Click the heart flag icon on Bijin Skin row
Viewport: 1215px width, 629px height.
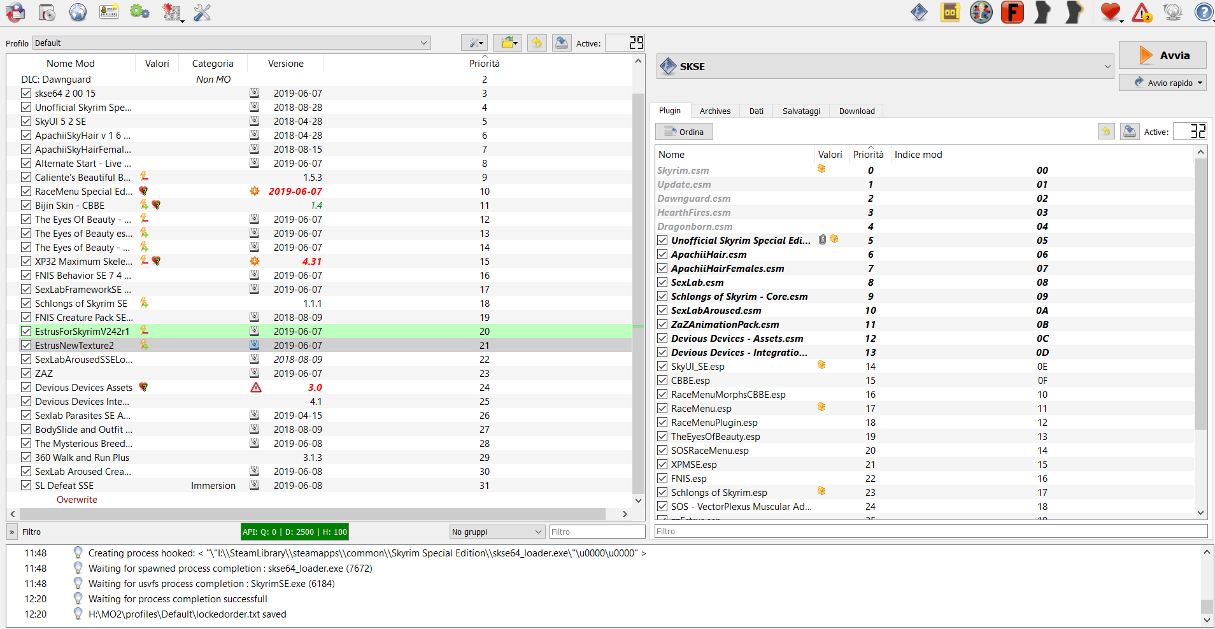[x=156, y=205]
